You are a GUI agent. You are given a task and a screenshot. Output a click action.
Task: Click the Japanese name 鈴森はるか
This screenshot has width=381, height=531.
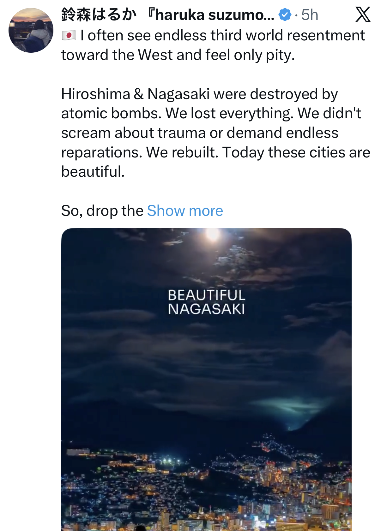(x=99, y=15)
